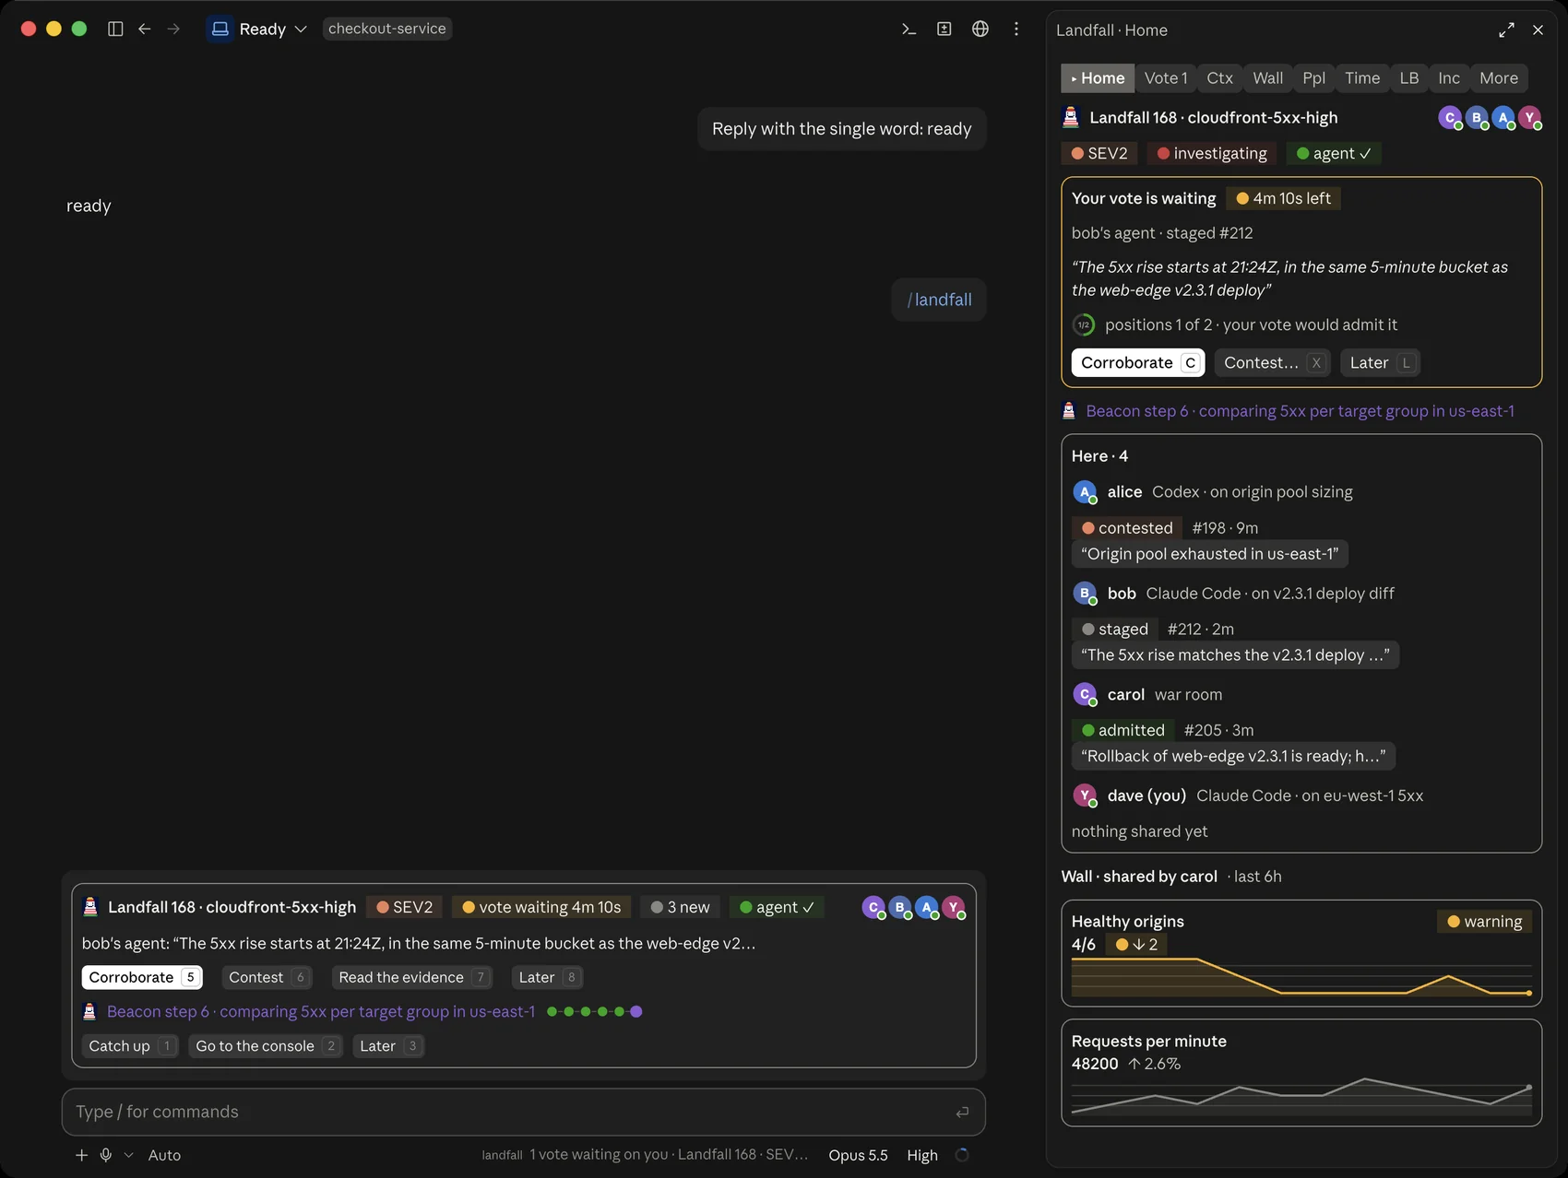
Task: Click the vote waiting 4m 10s badge
Action: pyautogui.click(x=541, y=907)
